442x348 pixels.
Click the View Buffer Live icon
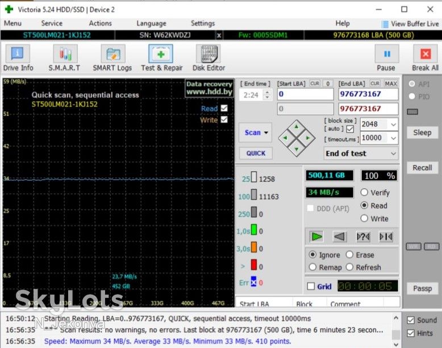(x=385, y=24)
